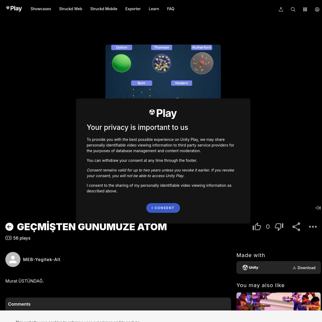Screen dimensions: 322x322
Task: Go back using the back arrow
Action: click(x=10, y=227)
